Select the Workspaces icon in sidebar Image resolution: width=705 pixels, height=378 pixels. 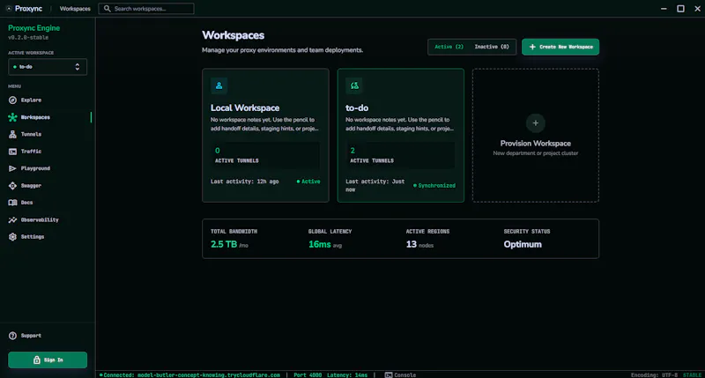point(12,117)
